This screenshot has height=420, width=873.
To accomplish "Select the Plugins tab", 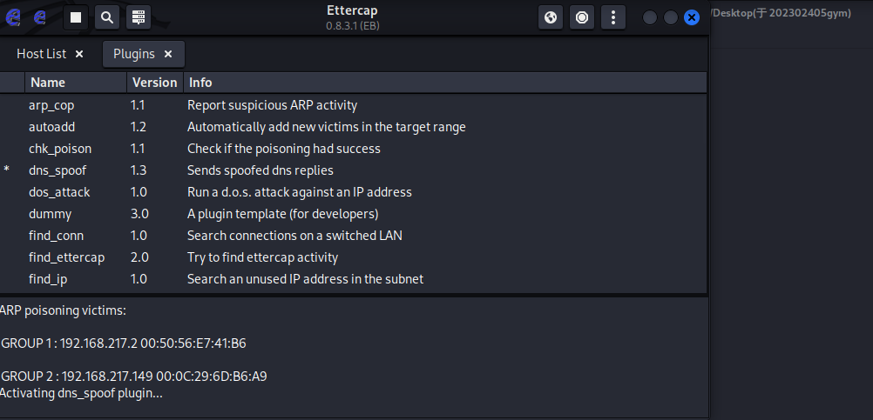I will click(x=133, y=54).
